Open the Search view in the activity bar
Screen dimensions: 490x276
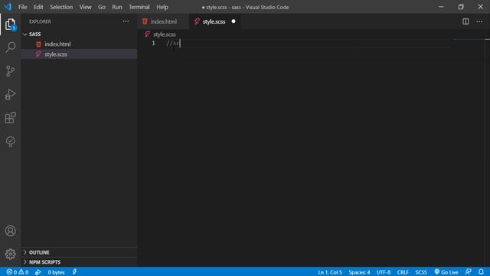10,48
